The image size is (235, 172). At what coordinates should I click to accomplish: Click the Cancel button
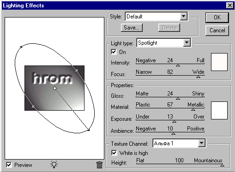[x=217, y=30]
